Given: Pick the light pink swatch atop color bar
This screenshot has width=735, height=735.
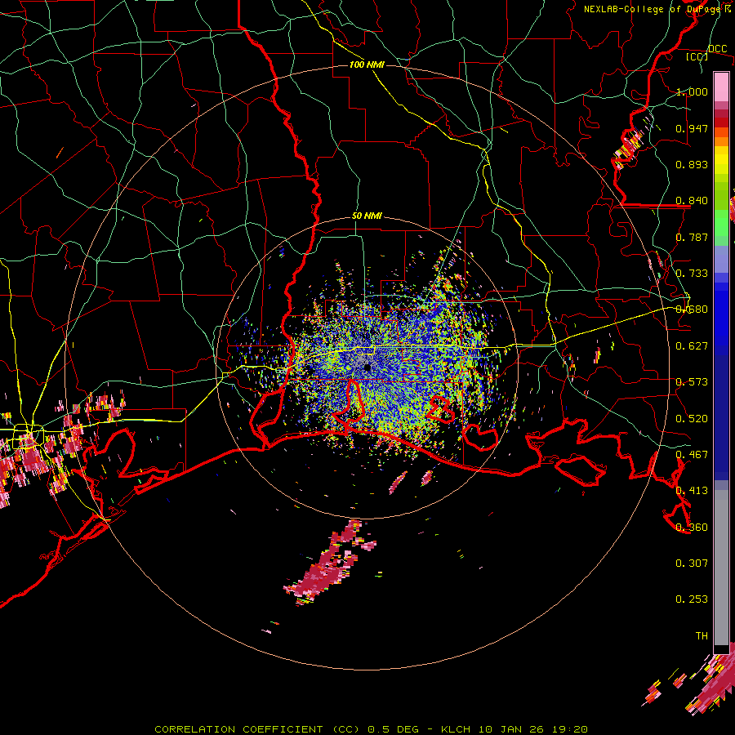Looking at the screenshot, I should tap(721, 87).
